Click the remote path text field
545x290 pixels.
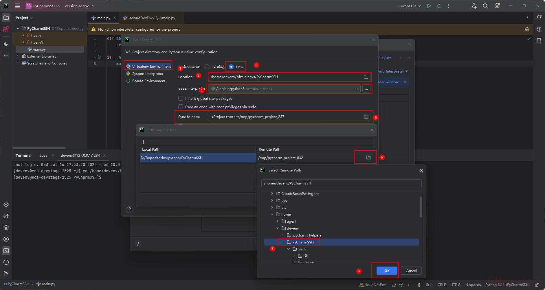click(x=341, y=183)
